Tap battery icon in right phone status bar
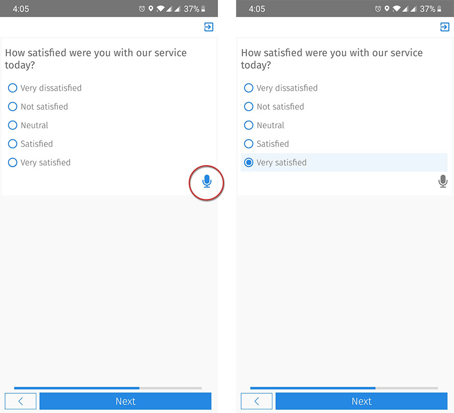The image size is (454, 413). coord(439,9)
